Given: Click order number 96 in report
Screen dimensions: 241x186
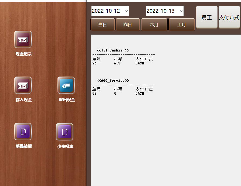Looking at the screenshot, I should pyautogui.click(x=94, y=63).
